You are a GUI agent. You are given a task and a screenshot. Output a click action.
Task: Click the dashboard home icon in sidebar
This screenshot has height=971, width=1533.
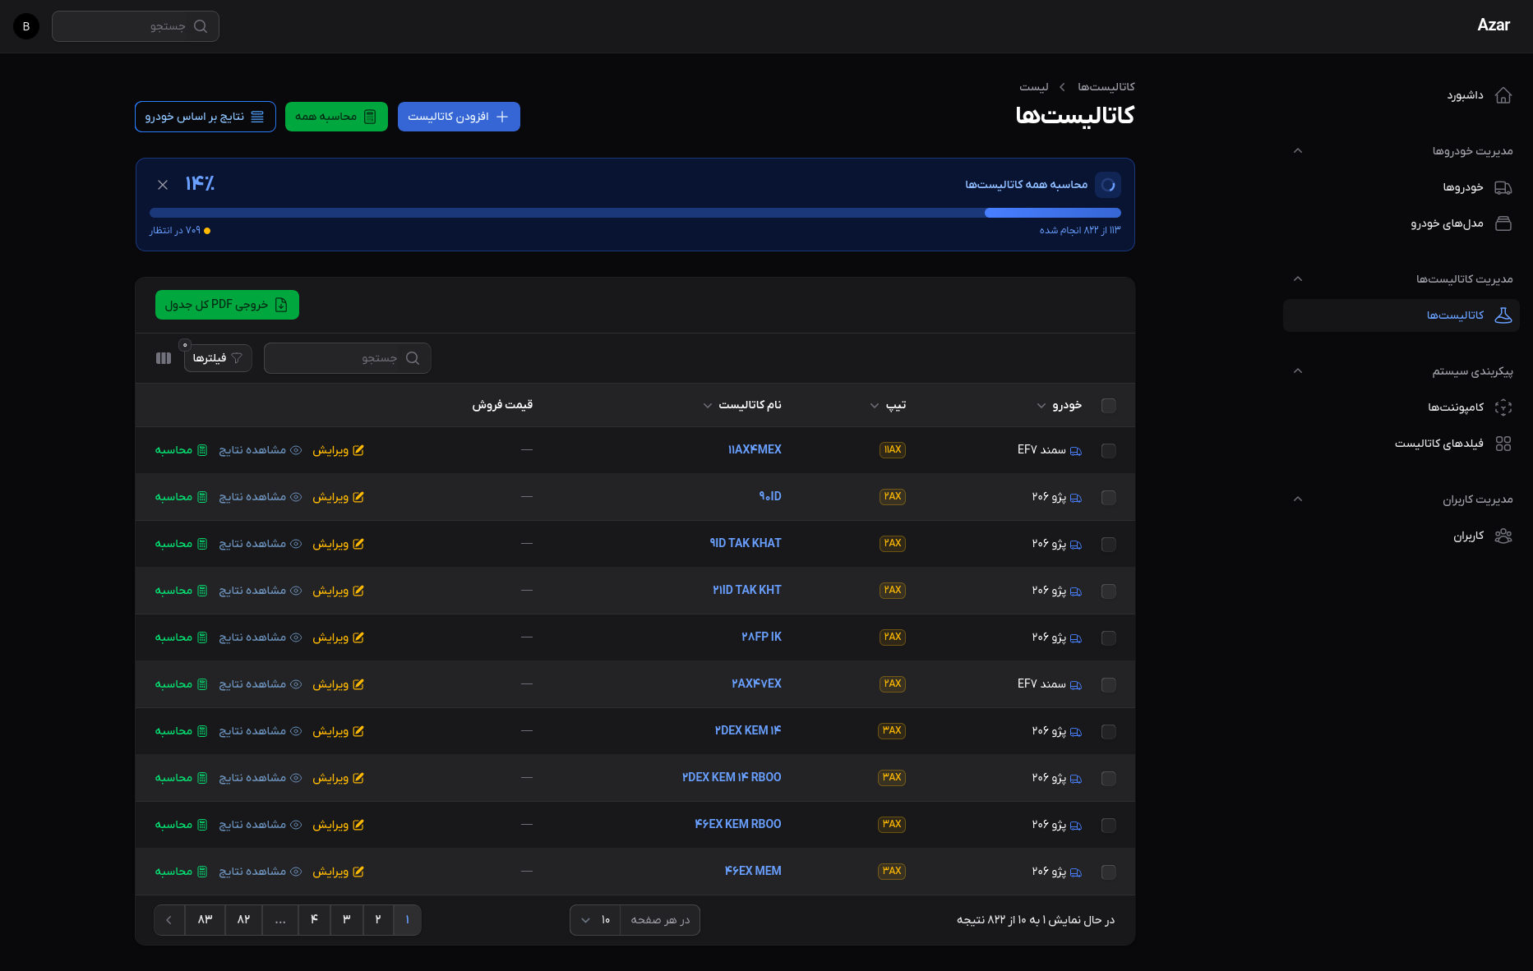(1503, 95)
